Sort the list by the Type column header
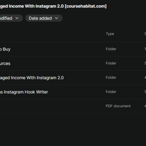Image resolution: width=146 pixels, height=146 pixels. click(x=110, y=34)
